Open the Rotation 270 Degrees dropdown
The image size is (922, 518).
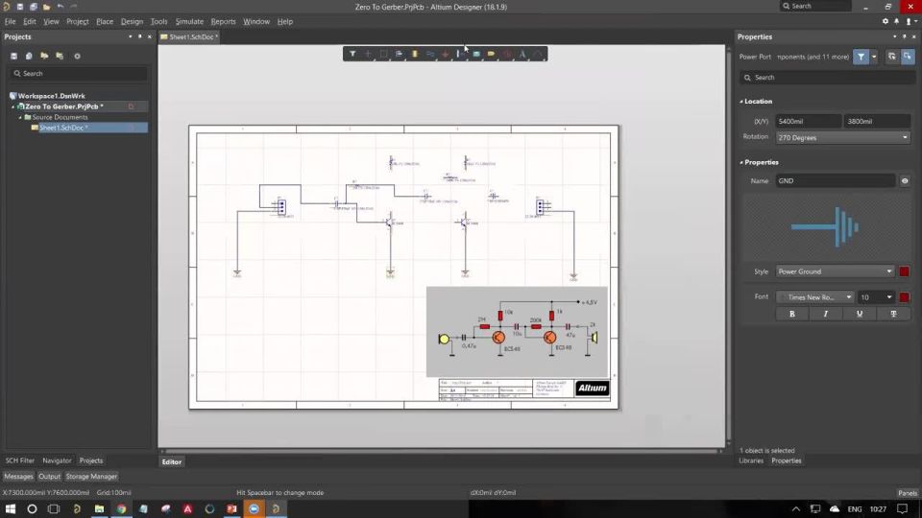[x=842, y=137]
